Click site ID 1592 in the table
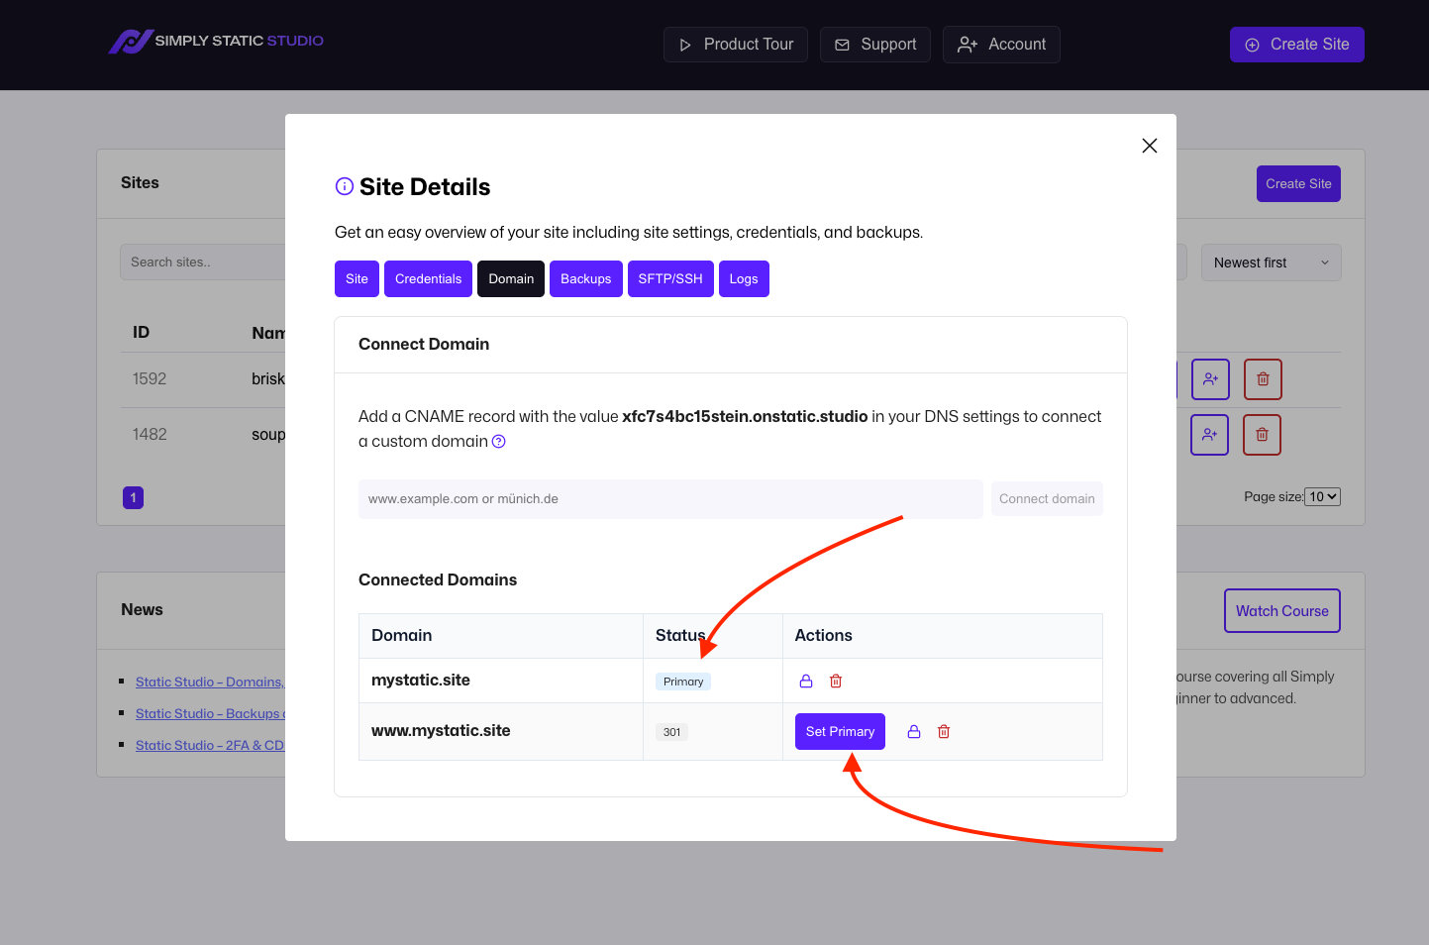 click(x=150, y=379)
